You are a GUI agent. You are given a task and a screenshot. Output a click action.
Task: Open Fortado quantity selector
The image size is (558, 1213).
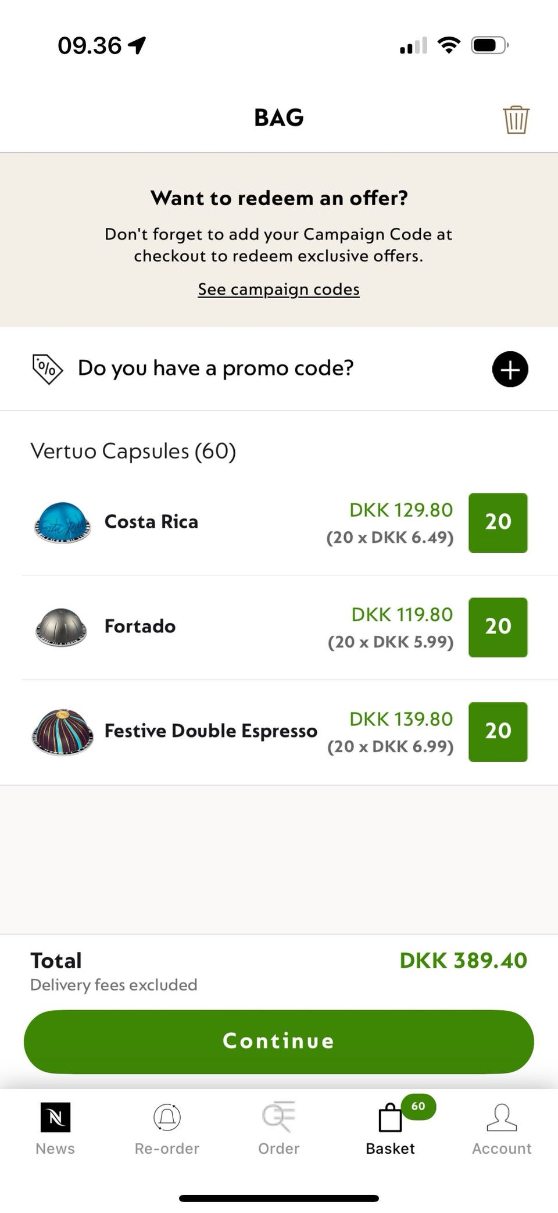coord(498,627)
